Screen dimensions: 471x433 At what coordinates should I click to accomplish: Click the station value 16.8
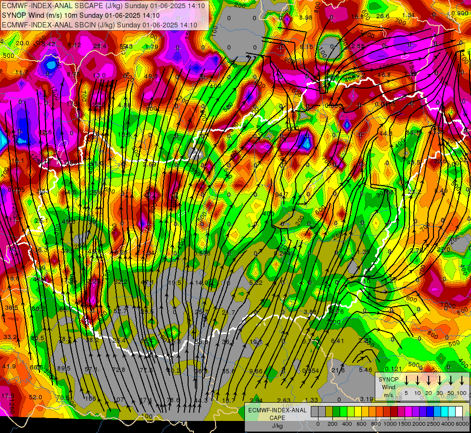click(x=357, y=16)
